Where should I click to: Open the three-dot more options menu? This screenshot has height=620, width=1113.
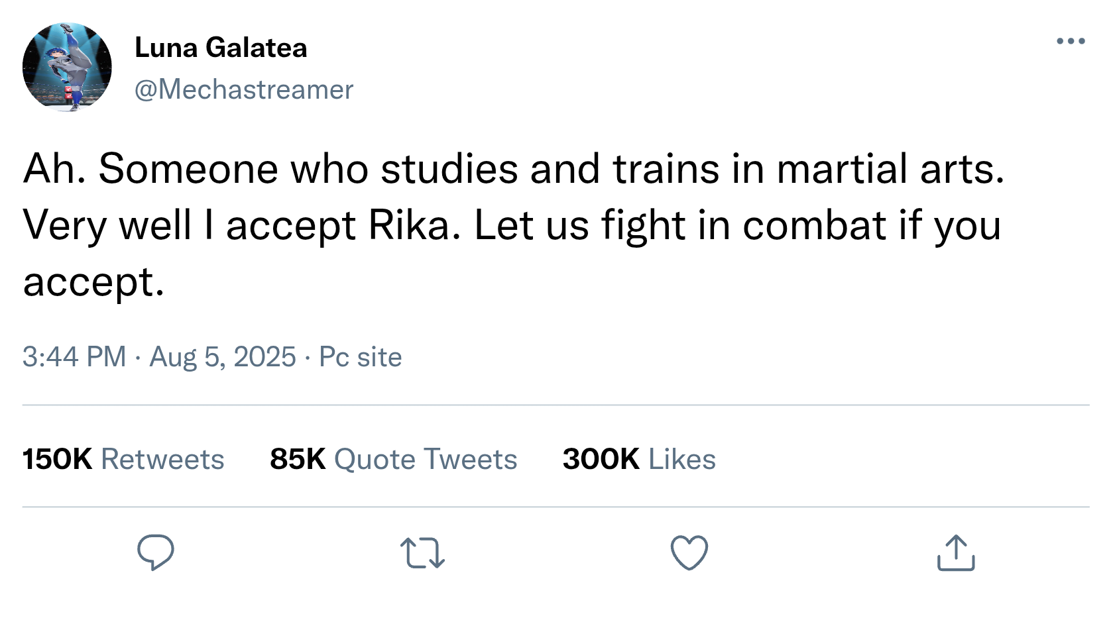click(x=1071, y=41)
